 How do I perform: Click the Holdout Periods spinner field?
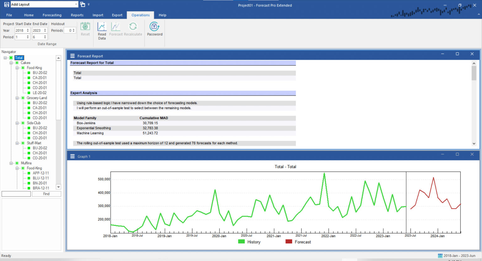(x=70, y=30)
